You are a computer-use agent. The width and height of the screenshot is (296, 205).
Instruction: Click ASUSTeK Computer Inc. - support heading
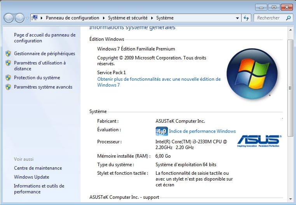click(x=124, y=197)
